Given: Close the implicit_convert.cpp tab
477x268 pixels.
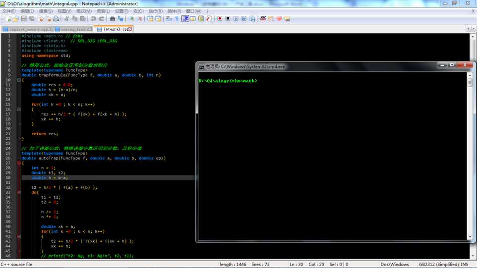Looking at the screenshot, I should tap(49, 29).
